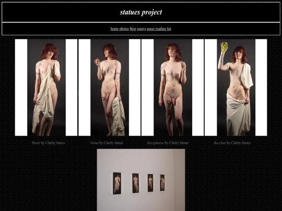Click the Venus by Clarity James caption
This screenshot has width=282, height=211.
(x=107, y=143)
